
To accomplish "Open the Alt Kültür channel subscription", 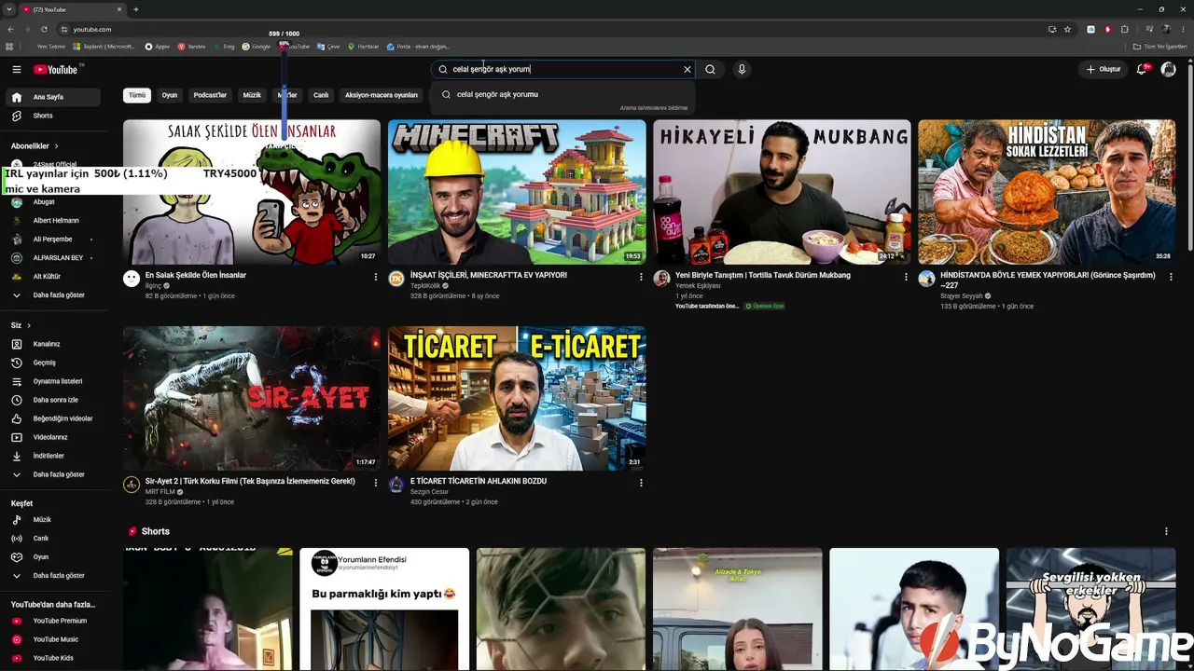I will [53, 277].
